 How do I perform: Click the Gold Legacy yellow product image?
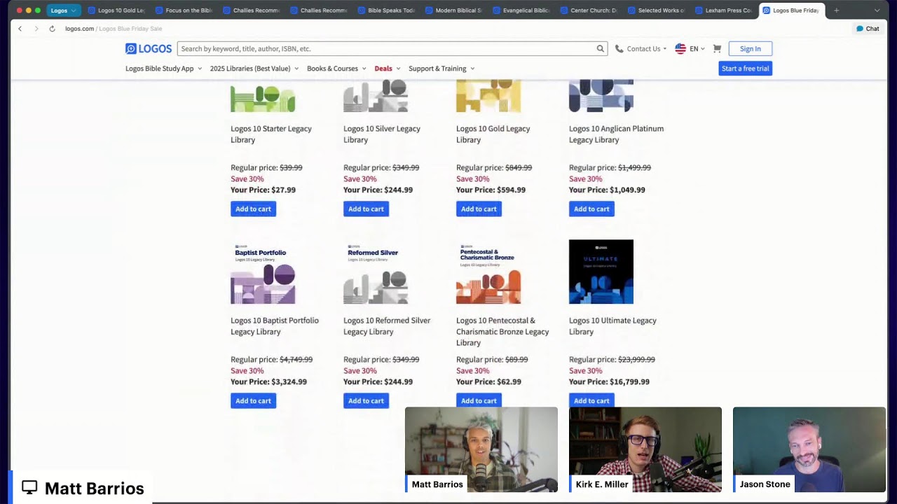[x=488, y=97]
